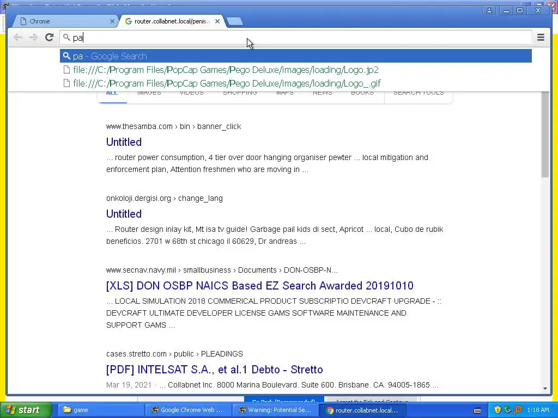Image resolution: width=558 pixels, height=418 pixels.
Task: Click the tray icon between the shield and magnifier
Action: click(x=507, y=410)
